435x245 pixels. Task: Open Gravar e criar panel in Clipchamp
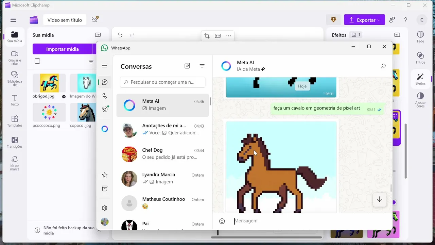[15, 58]
